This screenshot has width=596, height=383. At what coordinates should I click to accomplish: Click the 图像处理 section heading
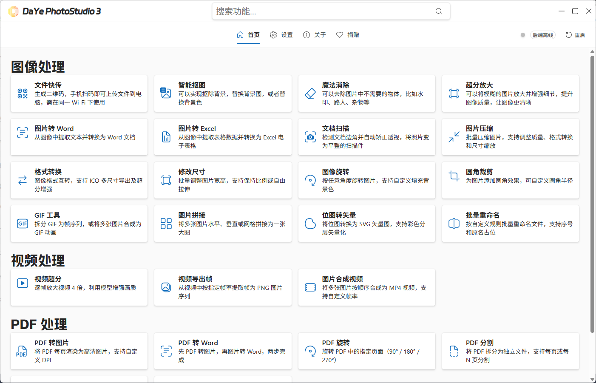coord(38,66)
